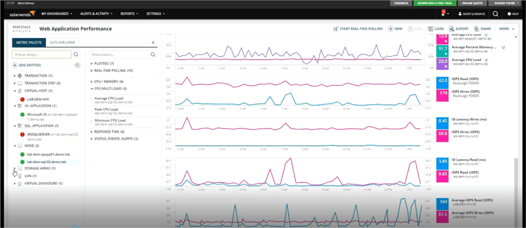526x228 pixels.
Task: Start real-time polling
Action: click(358, 29)
